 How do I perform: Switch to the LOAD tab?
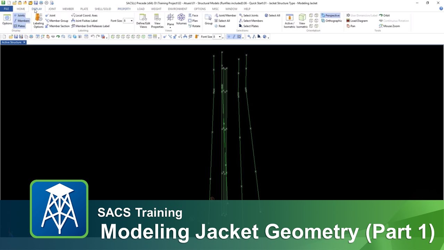141,9
